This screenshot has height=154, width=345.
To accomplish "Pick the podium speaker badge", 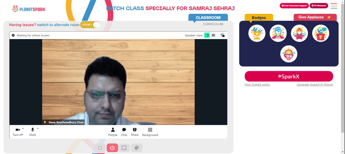I will pyautogui.click(x=321, y=33).
